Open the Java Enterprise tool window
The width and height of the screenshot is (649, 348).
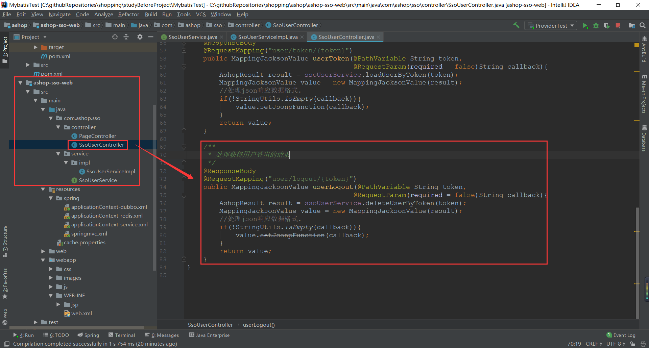coord(209,335)
